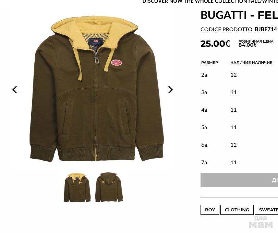Image resolution: width=278 pixels, height=233 pixels.
Task: Select the back view hoodie thumbnail
Action: (109, 187)
